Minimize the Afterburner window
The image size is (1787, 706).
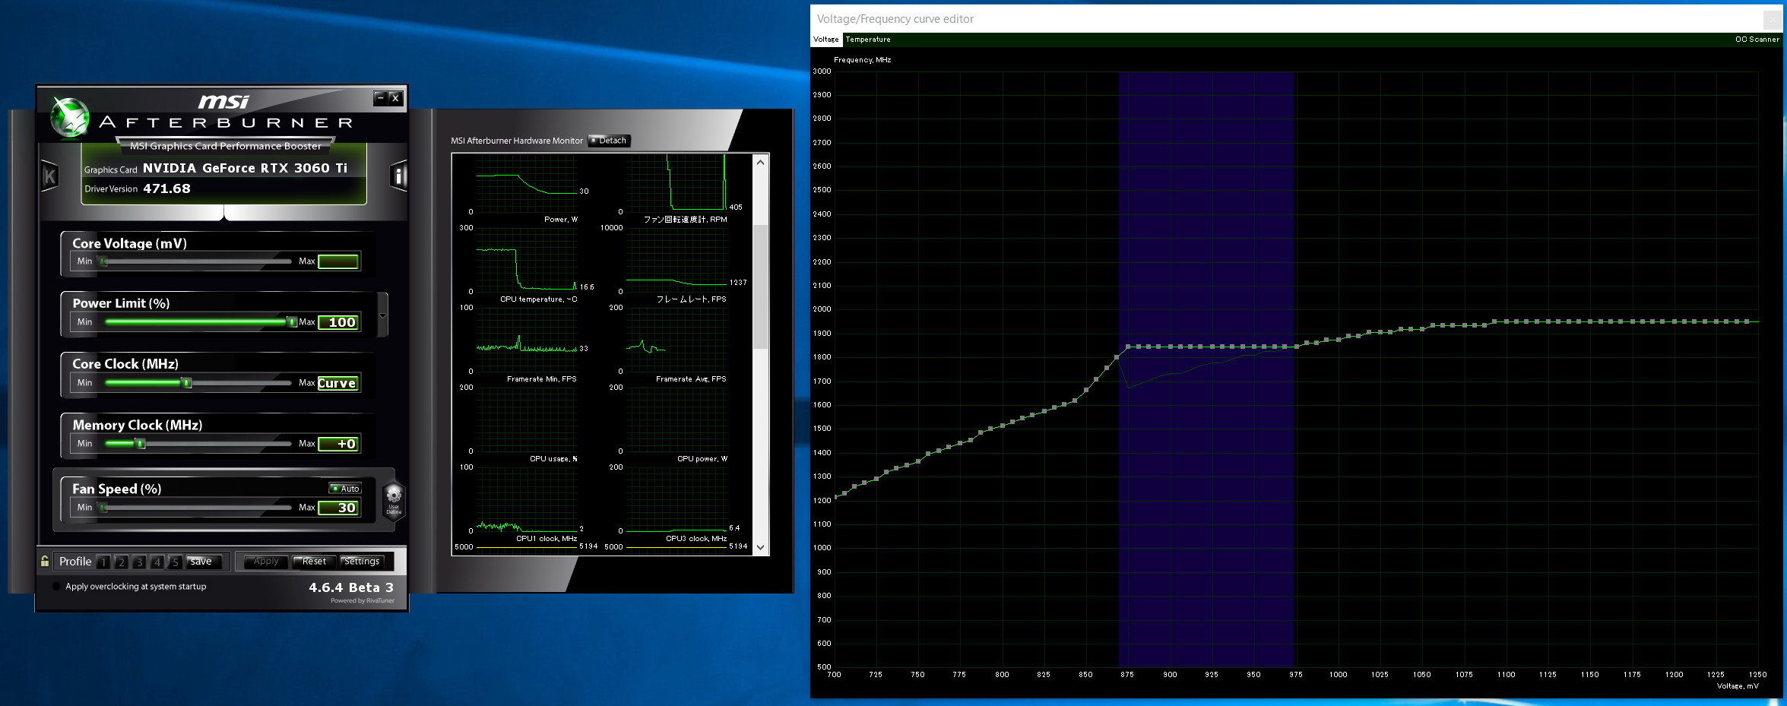point(381,97)
